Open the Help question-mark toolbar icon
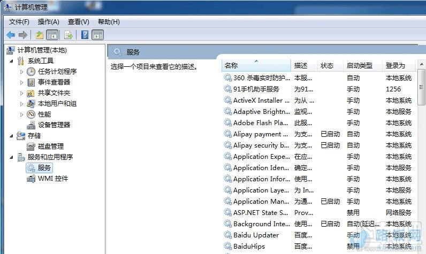 pyautogui.click(x=85, y=35)
